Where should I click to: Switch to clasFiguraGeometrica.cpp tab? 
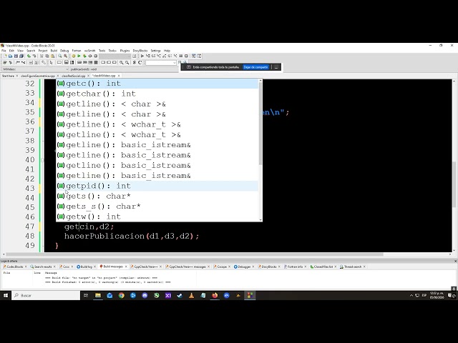38,76
